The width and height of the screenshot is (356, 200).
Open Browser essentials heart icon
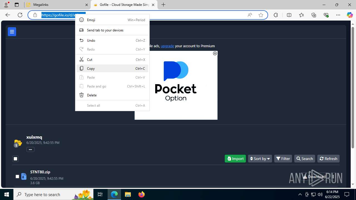pos(326,15)
